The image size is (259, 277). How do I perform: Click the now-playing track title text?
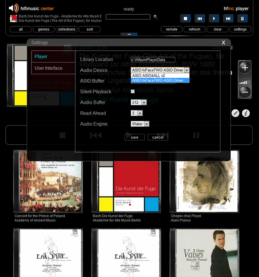coord(60,21)
